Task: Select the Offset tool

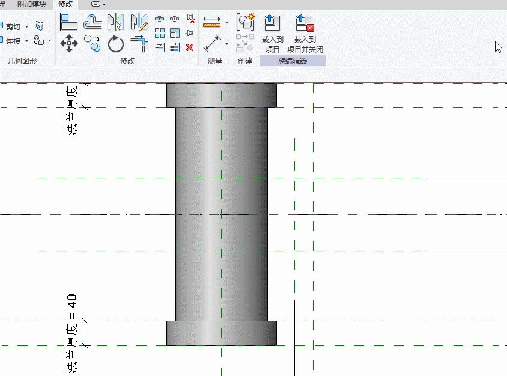Action: [x=92, y=23]
